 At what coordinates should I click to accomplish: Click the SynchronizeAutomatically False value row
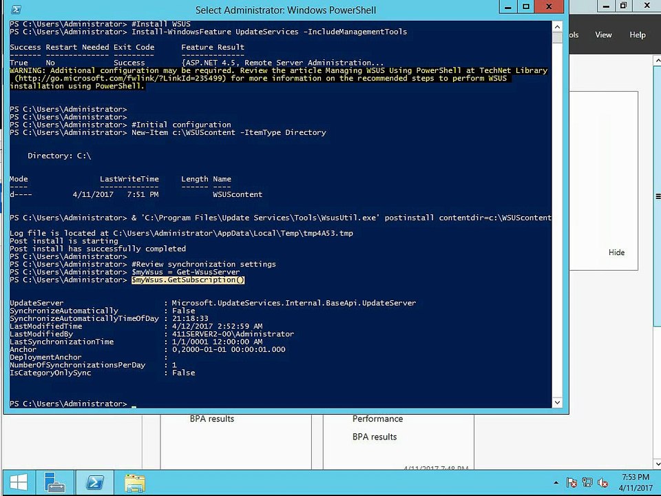point(103,311)
